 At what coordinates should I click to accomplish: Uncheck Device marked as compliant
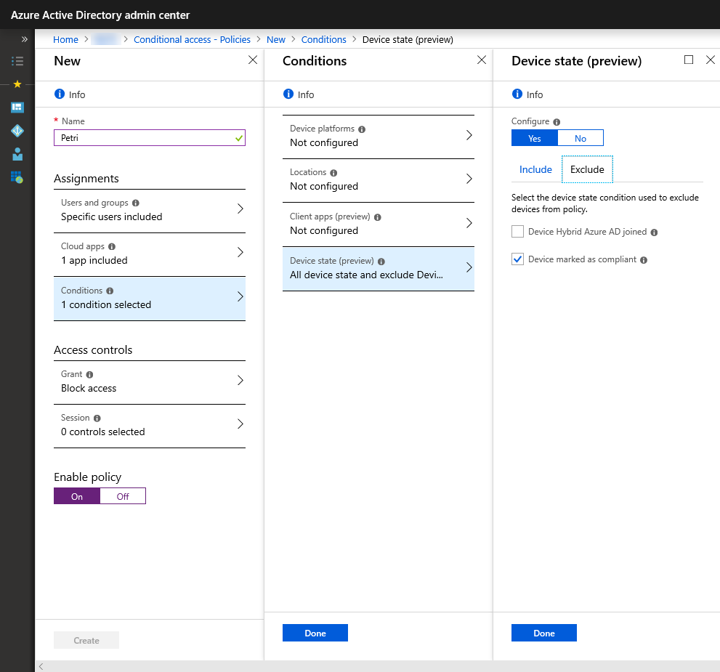pos(517,259)
